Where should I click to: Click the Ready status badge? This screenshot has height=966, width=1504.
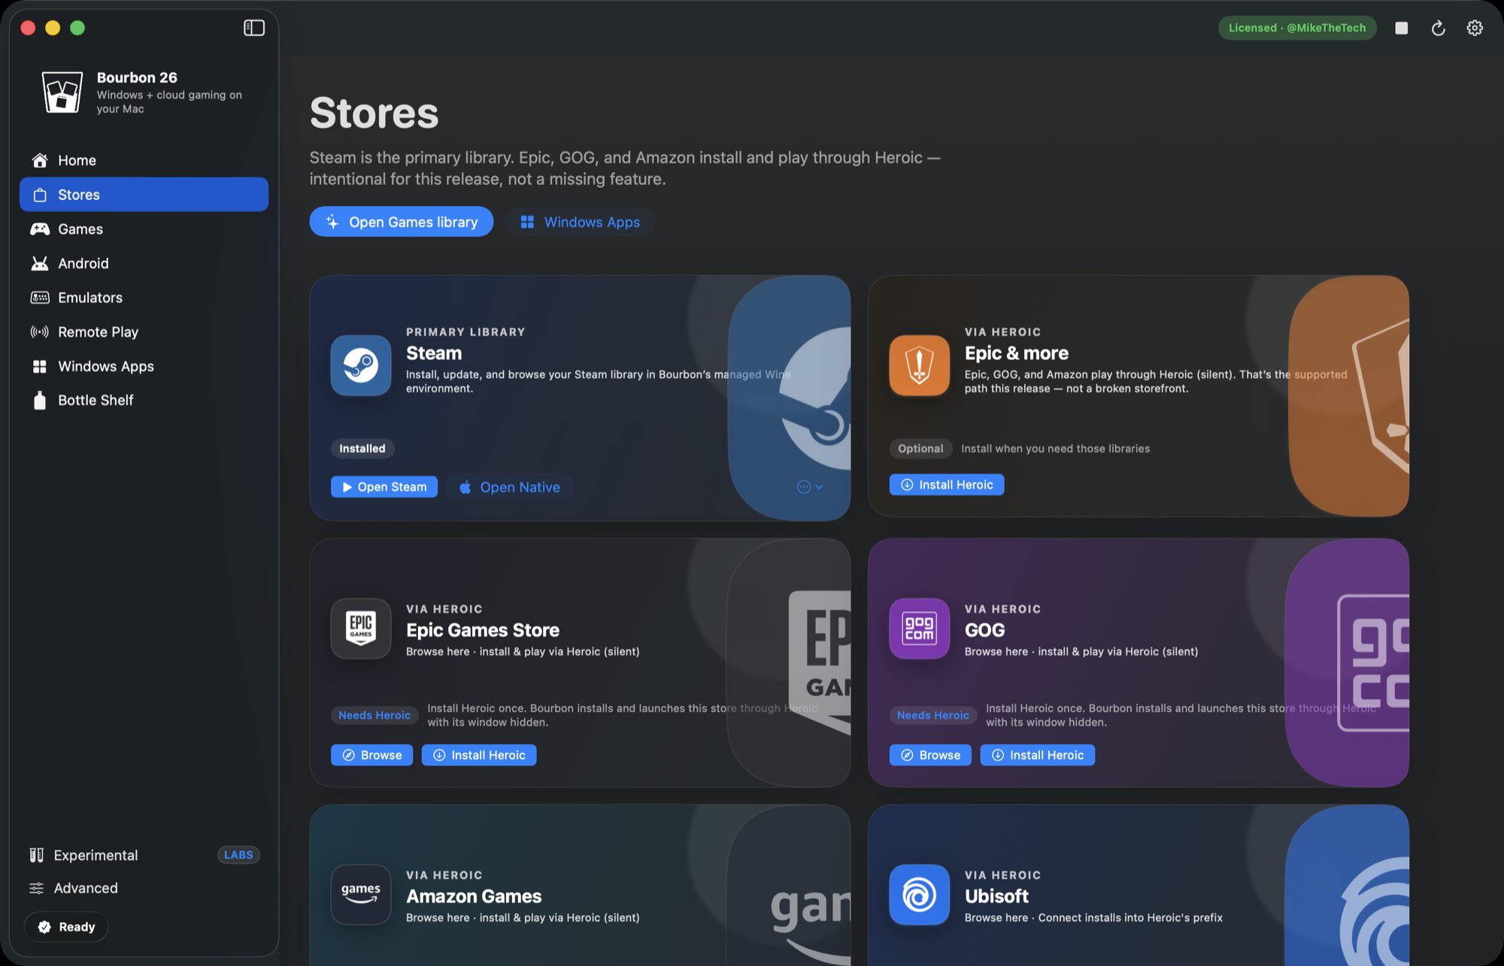coord(66,927)
